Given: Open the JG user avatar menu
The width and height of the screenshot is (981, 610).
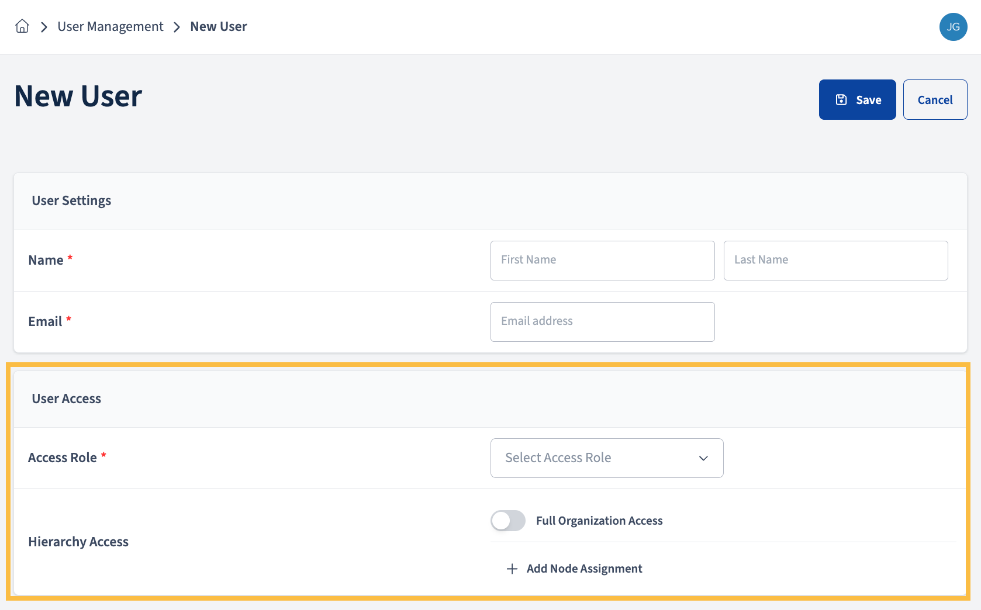Looking at the screenshot, I should [x=953, y=27].
